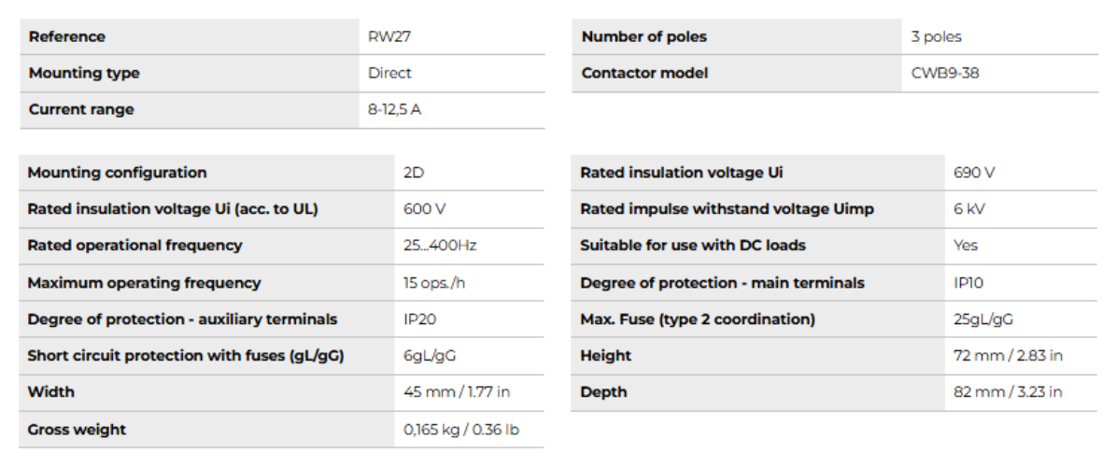This screenshot has height=467, width=1116.
Task: Select the RW27 reference value
Action: [388, 37]
